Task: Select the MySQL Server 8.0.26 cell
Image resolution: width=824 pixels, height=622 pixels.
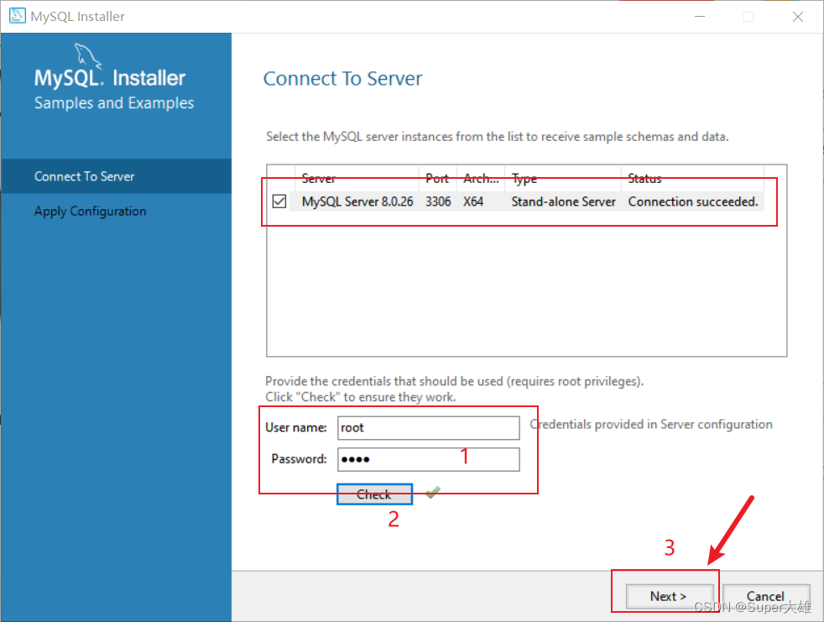Action: [x=357, y=201]
